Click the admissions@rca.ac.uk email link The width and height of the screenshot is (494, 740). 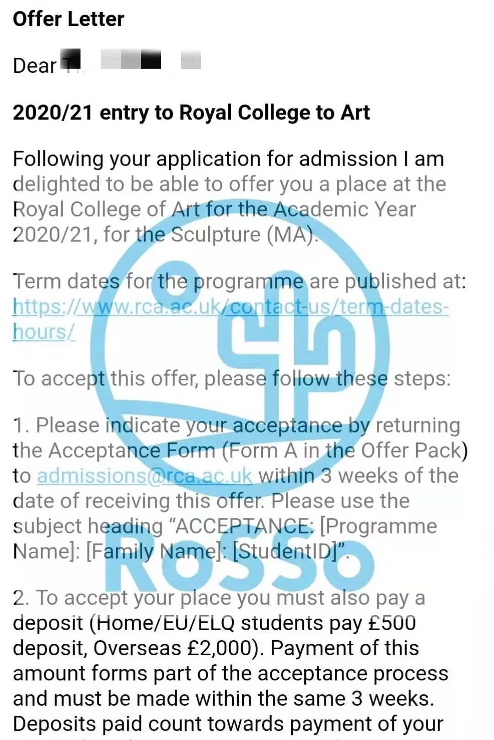point(145,476)
